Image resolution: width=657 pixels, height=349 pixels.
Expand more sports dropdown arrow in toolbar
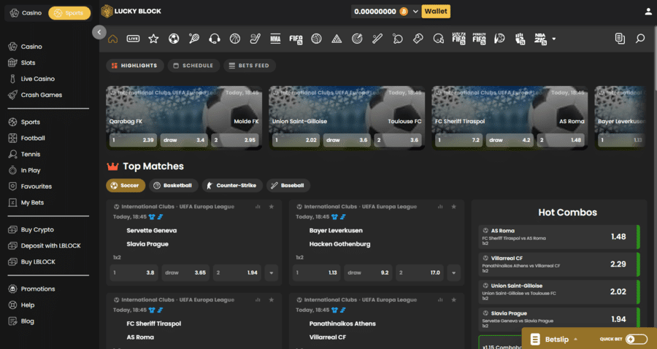point(554,39)
